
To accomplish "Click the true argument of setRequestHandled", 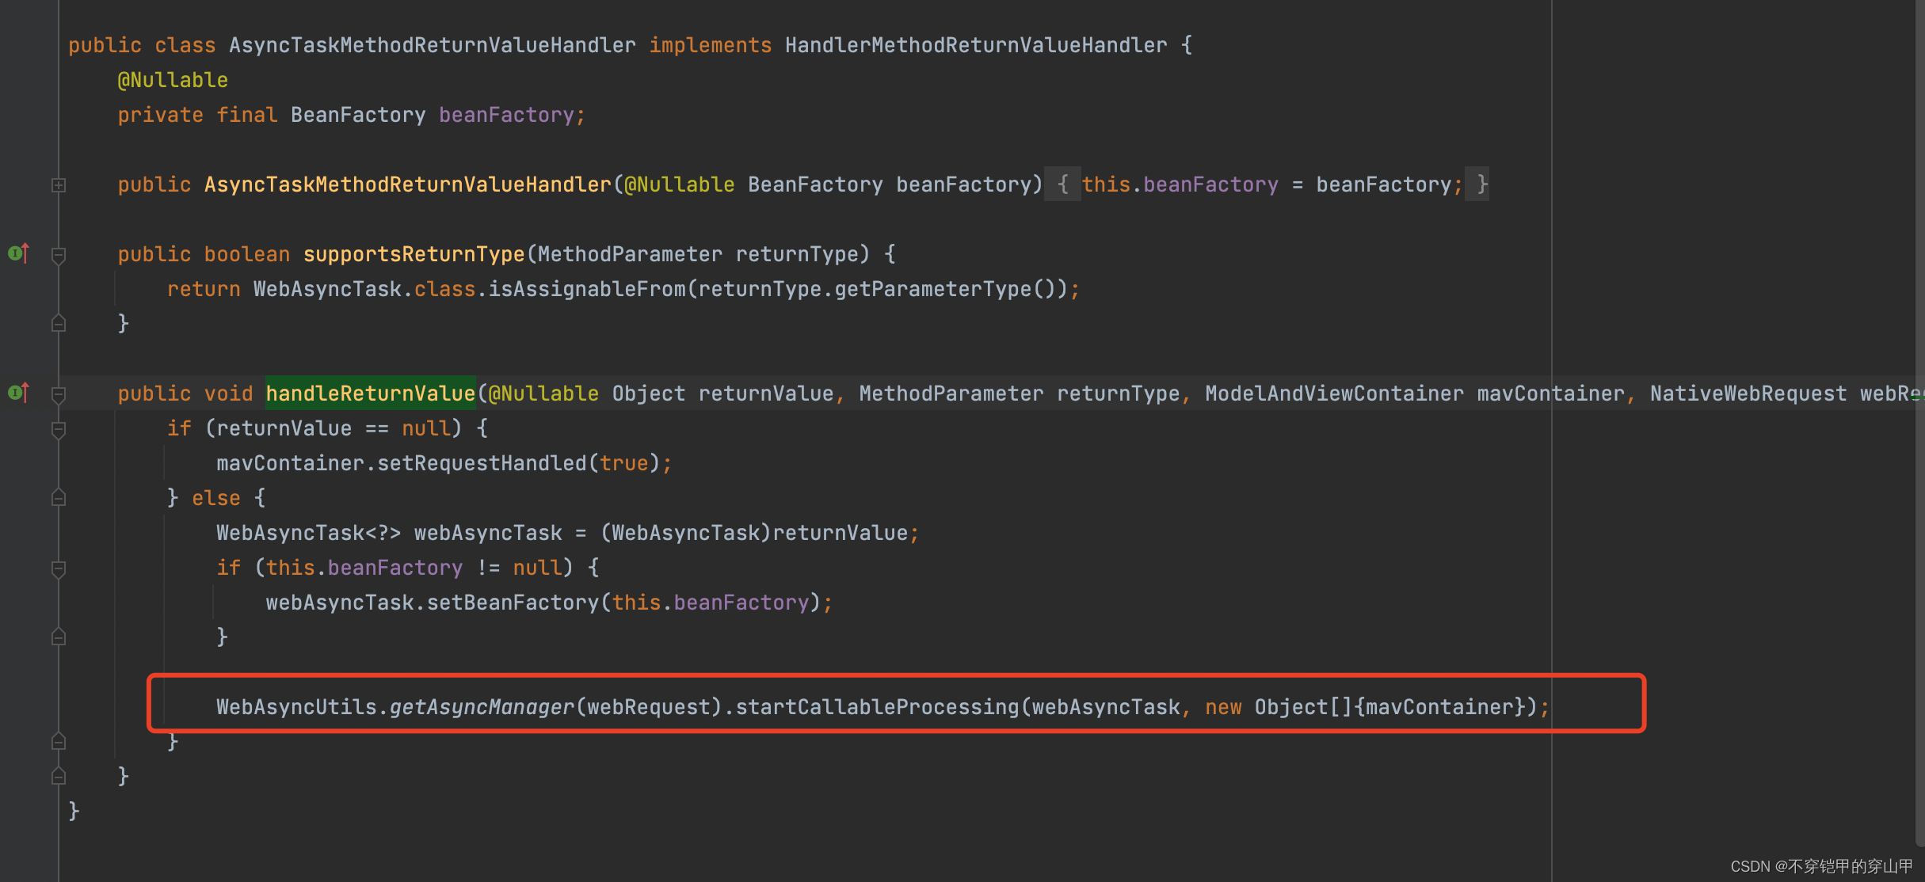I will (624, 463).
